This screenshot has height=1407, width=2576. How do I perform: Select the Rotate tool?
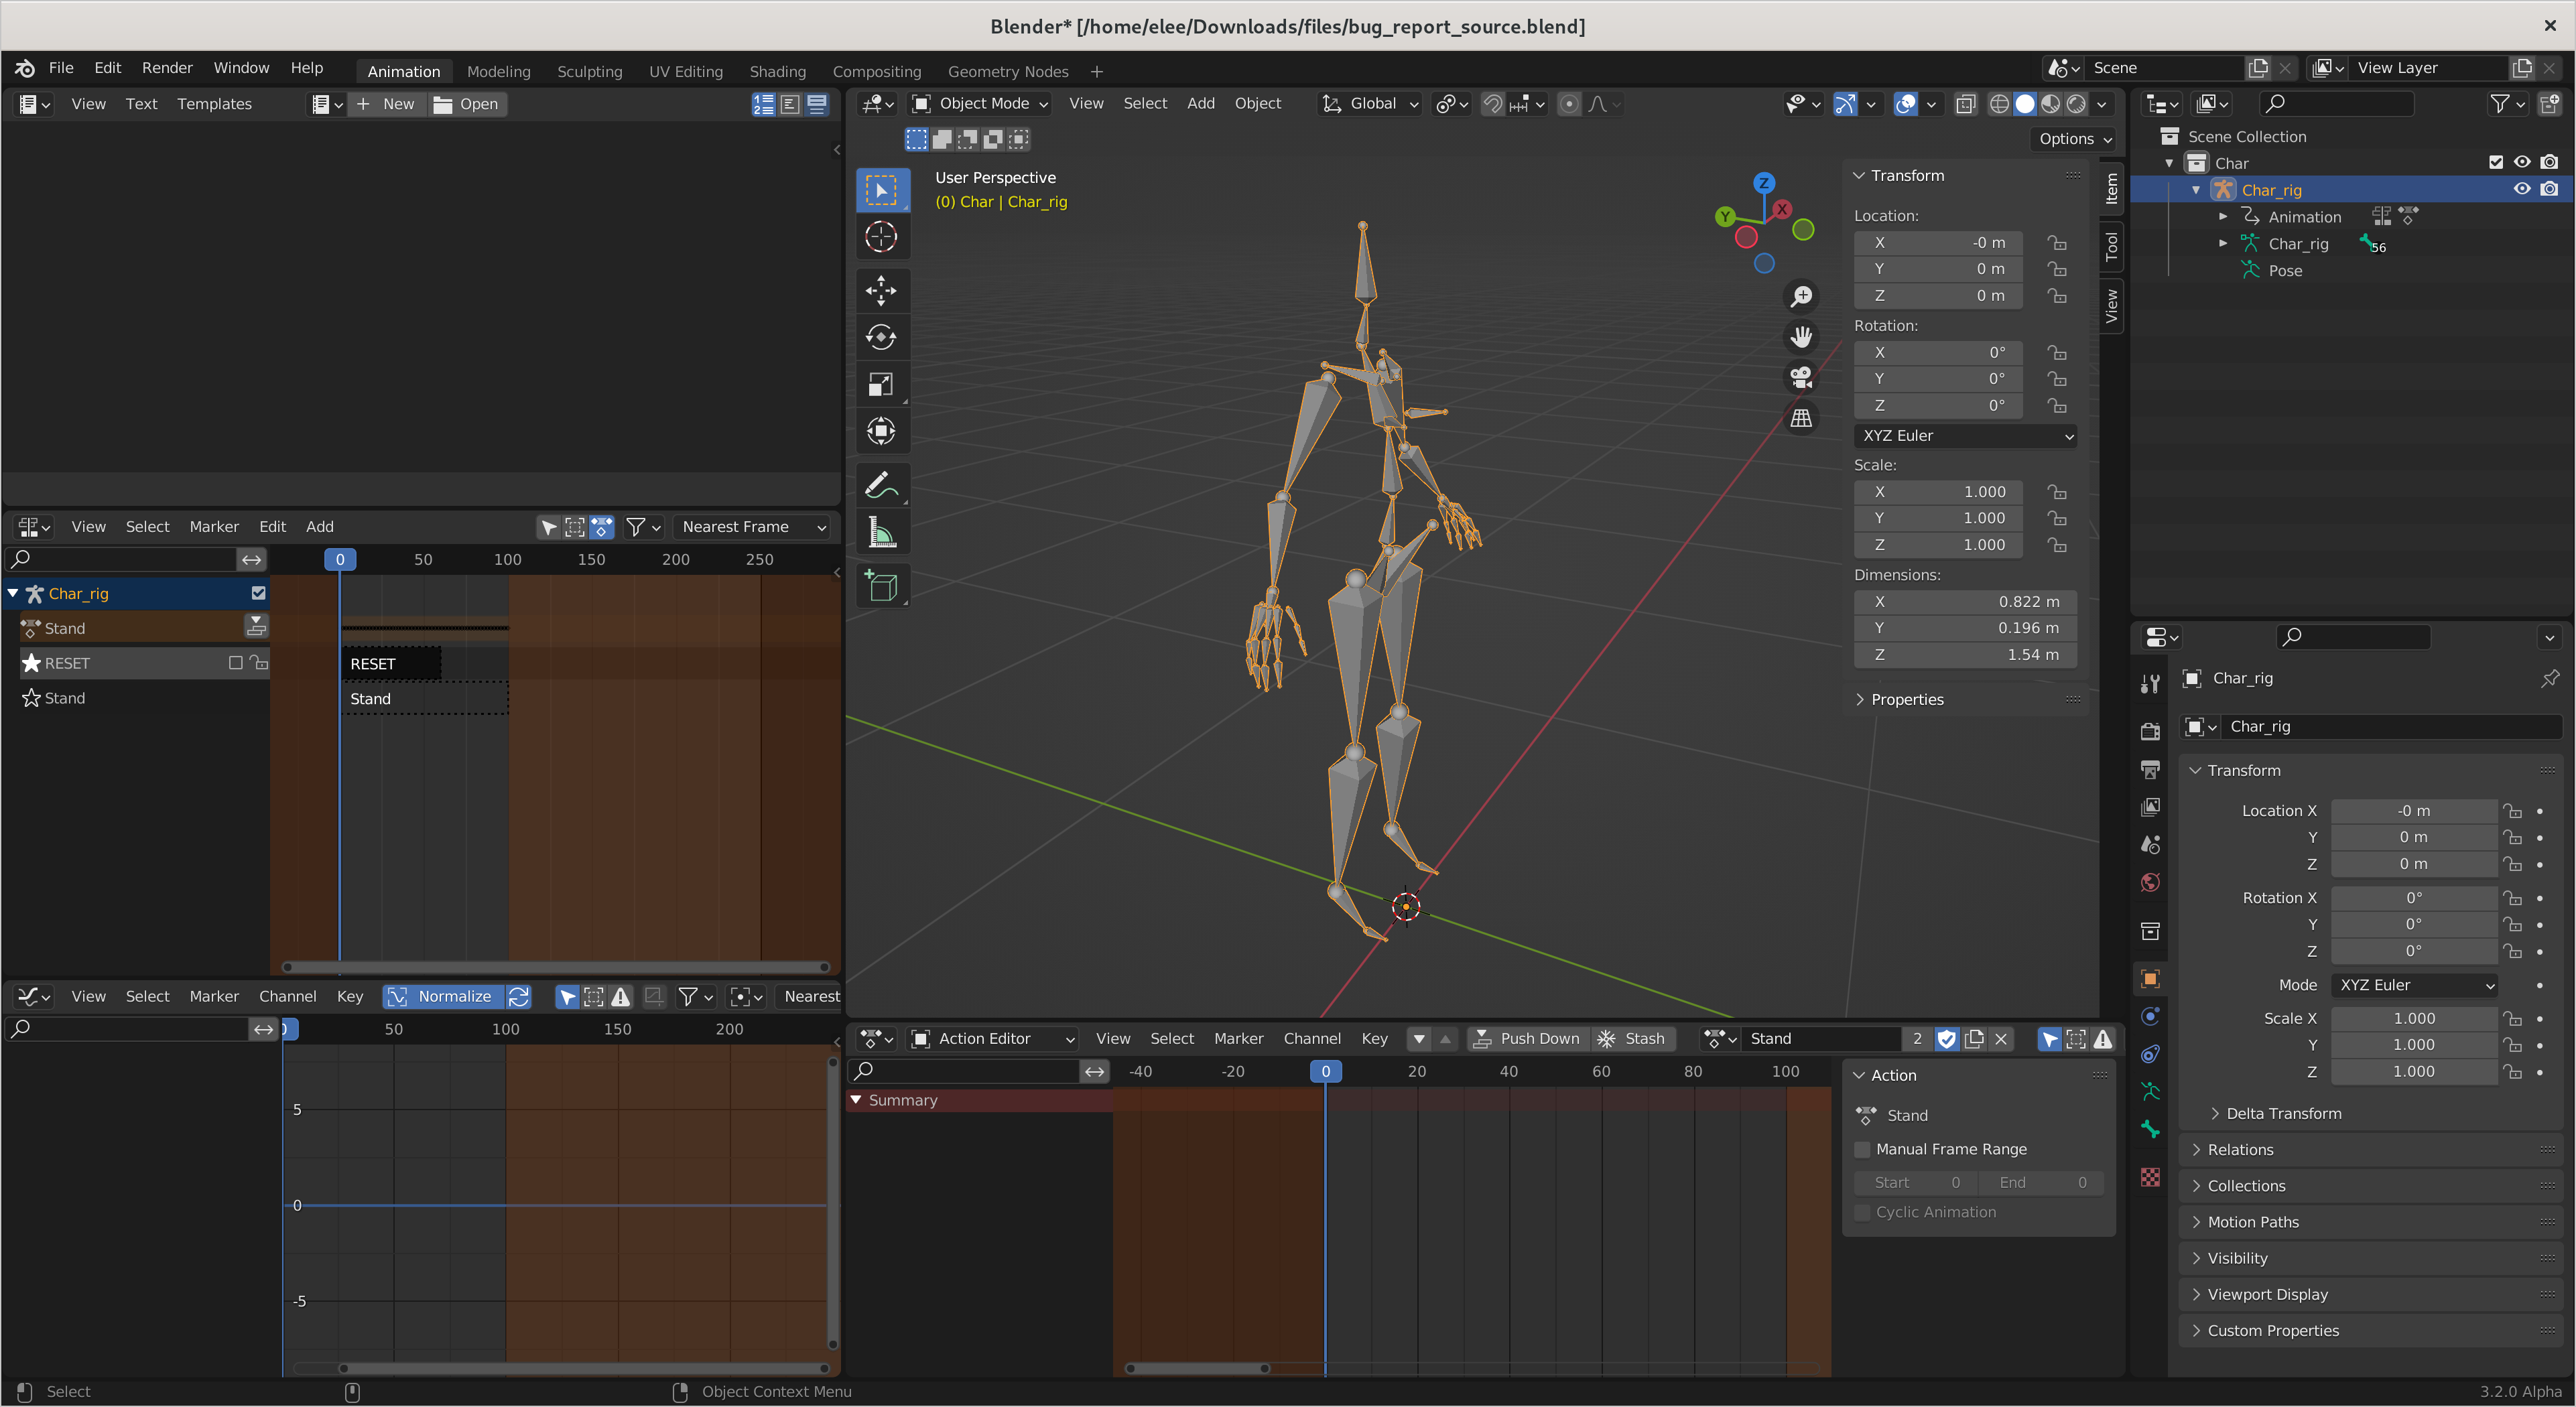pos(881,337)
